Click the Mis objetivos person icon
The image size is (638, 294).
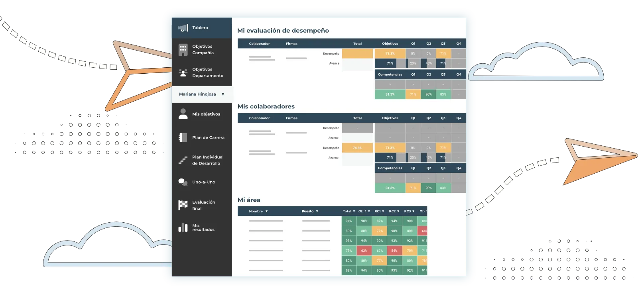pos(183,114)
